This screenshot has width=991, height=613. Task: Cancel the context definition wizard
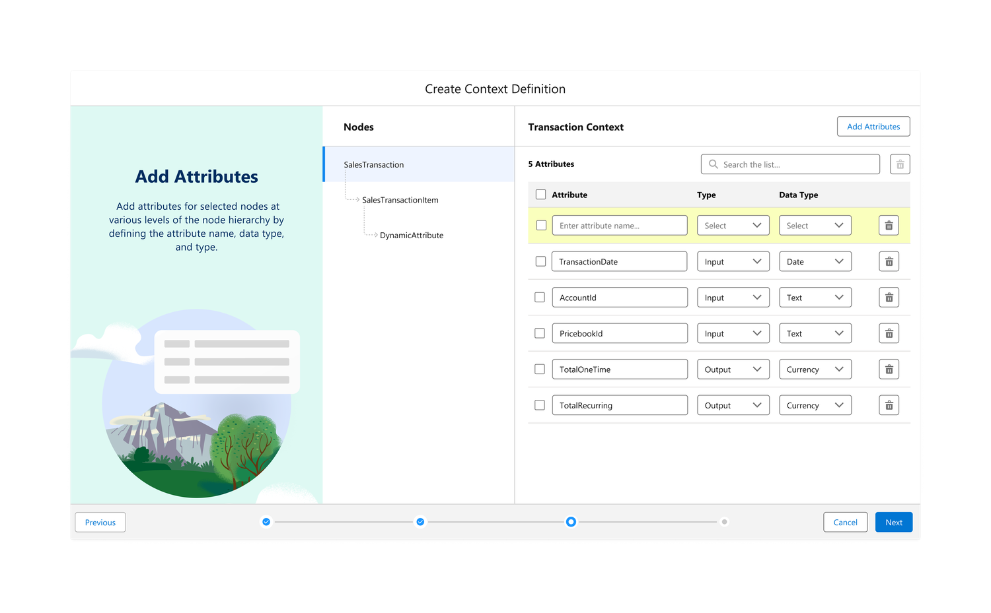click(846, 523)
